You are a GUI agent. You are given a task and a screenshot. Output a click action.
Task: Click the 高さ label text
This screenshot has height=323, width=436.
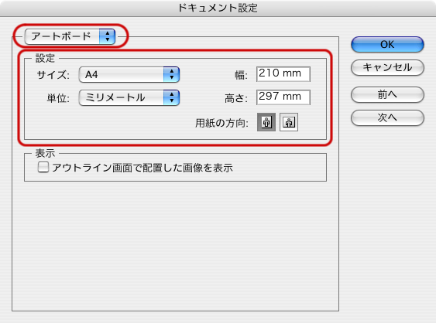point(235,98)
